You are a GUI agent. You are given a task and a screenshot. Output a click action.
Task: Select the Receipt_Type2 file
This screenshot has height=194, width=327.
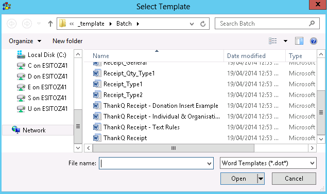click(x=123, y=95)
